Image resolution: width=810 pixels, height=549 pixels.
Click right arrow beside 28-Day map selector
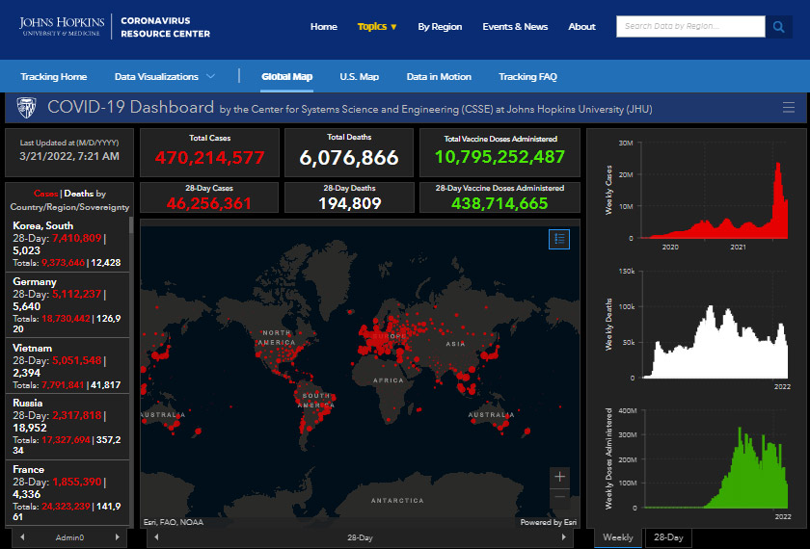(x=562, y=537)
